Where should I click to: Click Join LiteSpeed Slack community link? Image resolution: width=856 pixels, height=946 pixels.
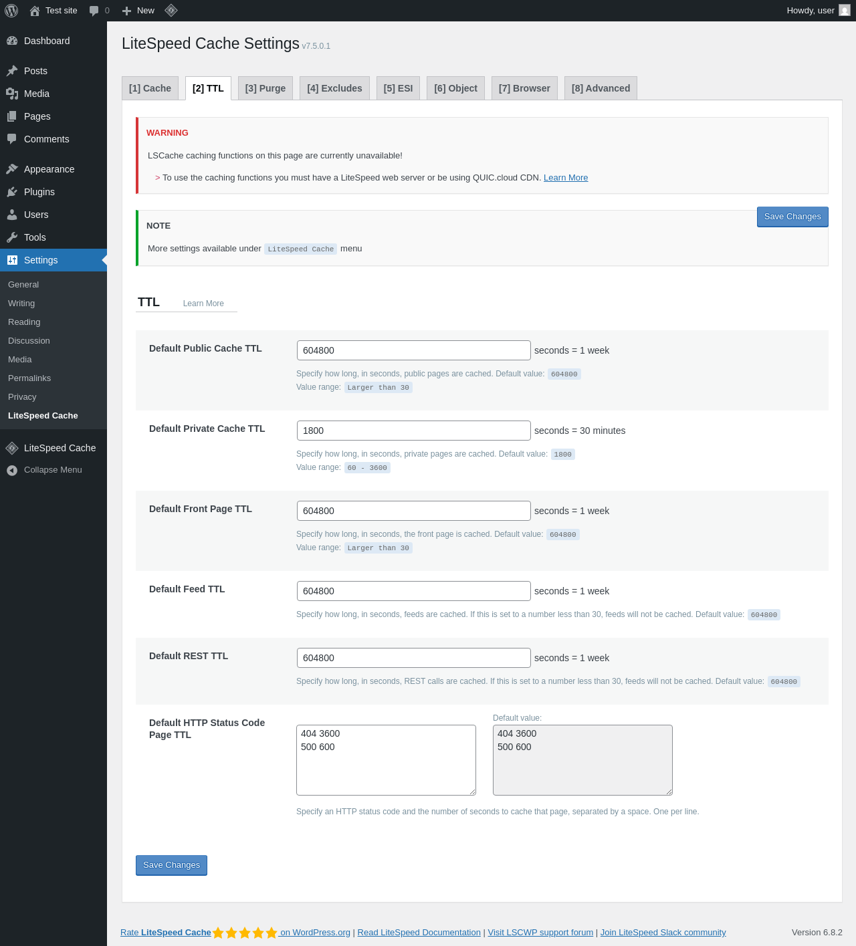click(x=663, y=933)
